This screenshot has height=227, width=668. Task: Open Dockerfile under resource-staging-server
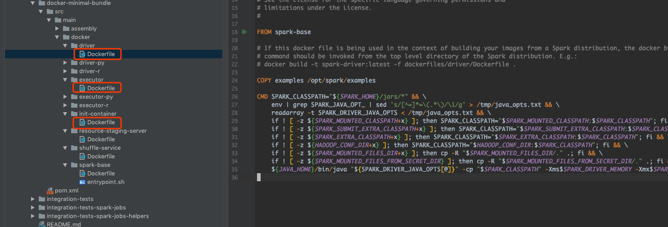(x=101, y=140)
